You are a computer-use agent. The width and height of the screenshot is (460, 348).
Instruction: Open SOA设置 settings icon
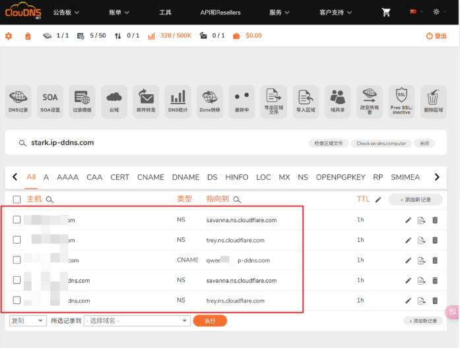click(x=50, y=101)
